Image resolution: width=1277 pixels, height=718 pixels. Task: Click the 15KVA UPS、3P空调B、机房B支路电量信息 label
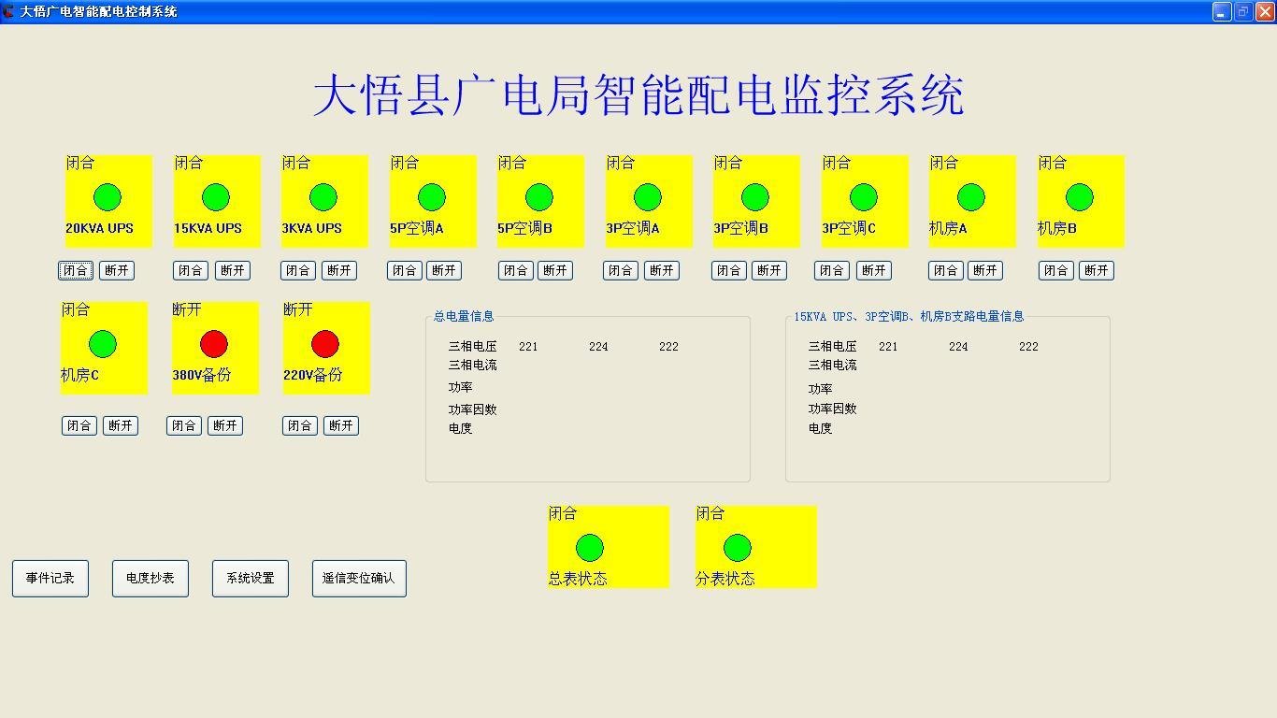point(909,316)
